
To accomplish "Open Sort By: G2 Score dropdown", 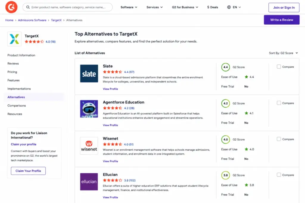I will click(x=284, y=53).
